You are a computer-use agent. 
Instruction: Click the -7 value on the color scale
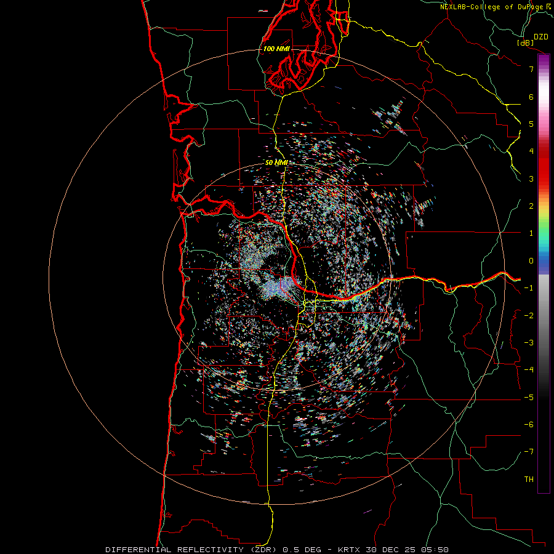pyautogui.click(x=529, y=452)
